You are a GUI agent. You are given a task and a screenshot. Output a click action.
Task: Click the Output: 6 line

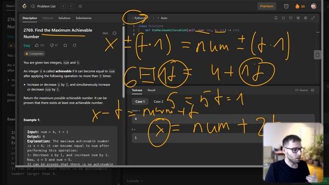point(36,137)
